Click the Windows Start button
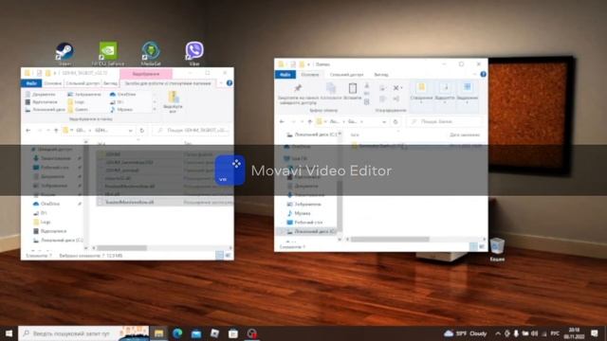Viewport: 607px width, 341px height. [9, 333]
